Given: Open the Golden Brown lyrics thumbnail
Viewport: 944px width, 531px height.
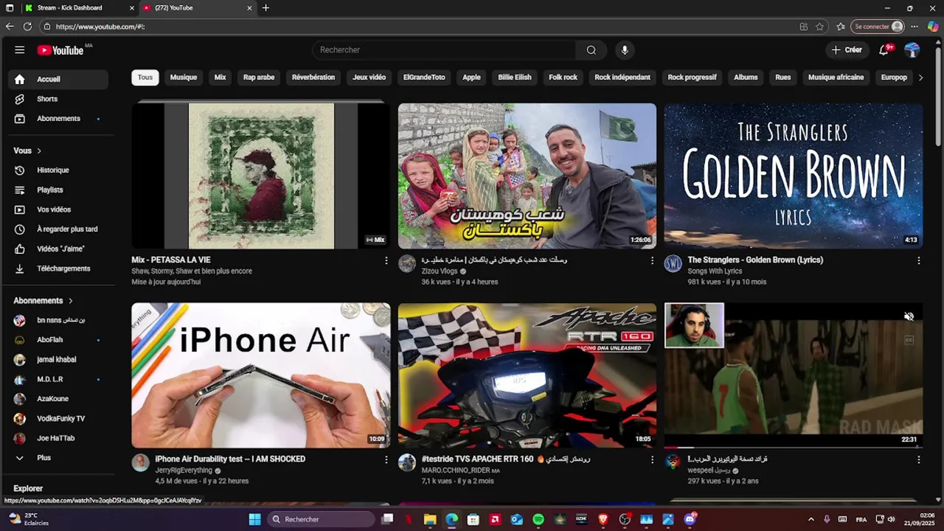Looking at the screenshot, I should pyautogui.click(x=794, y=176).
